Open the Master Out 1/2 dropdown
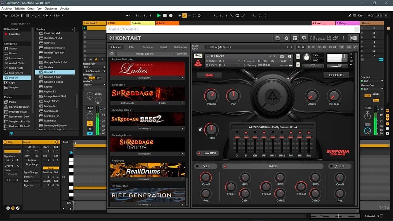The image size is (393, 221). 372,89
